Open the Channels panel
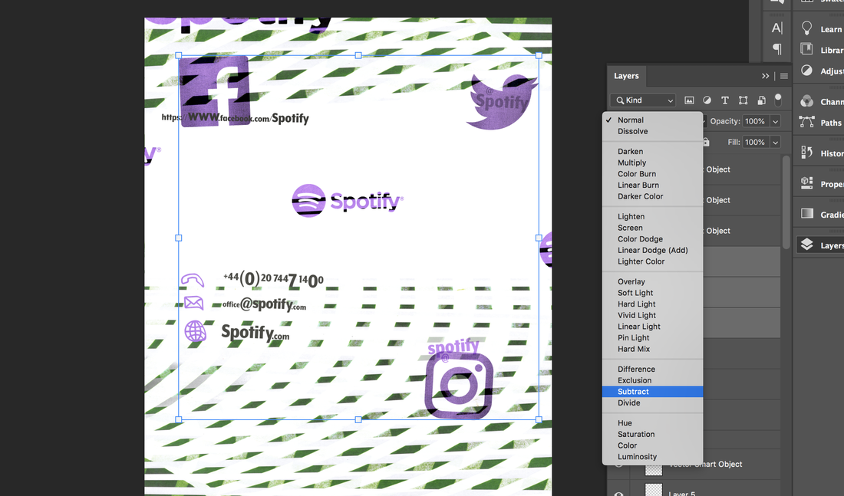 tap(820, 101)
